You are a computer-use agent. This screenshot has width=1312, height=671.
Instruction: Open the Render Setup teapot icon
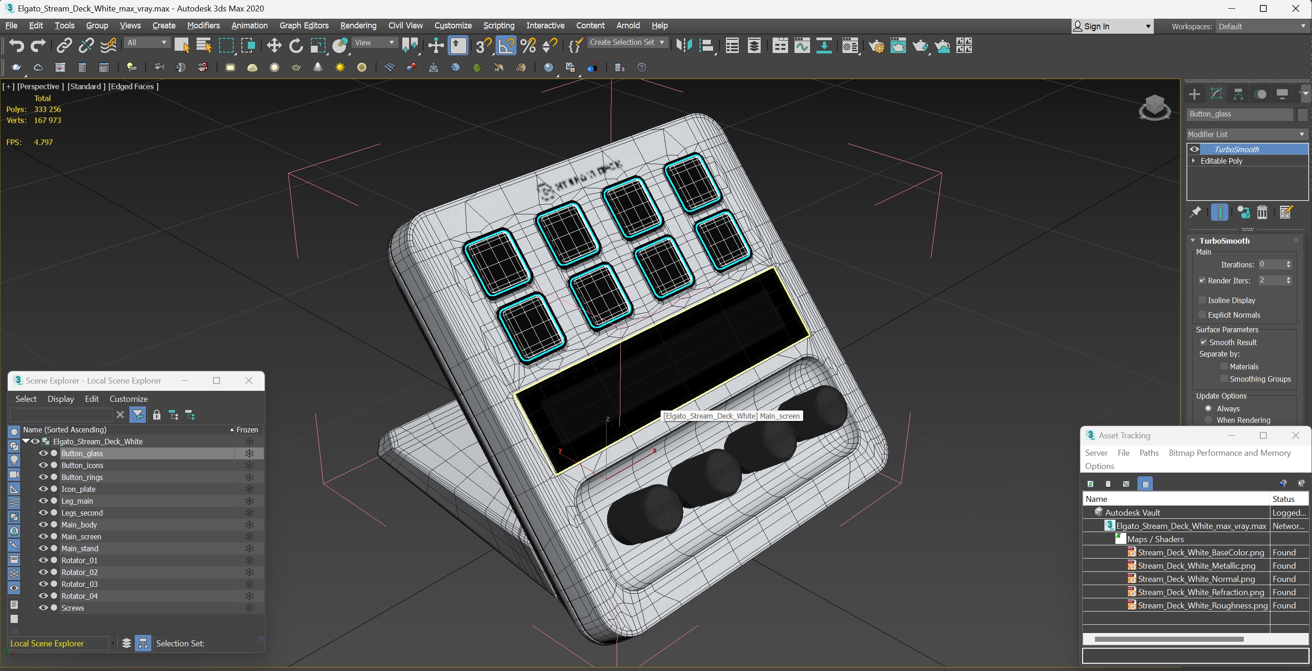click(x=876, y=46)
